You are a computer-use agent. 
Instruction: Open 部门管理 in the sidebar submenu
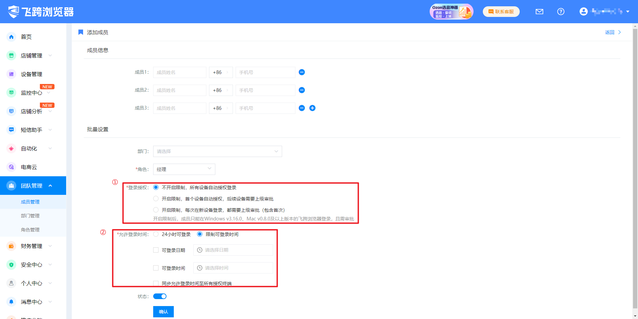point(30,216)
